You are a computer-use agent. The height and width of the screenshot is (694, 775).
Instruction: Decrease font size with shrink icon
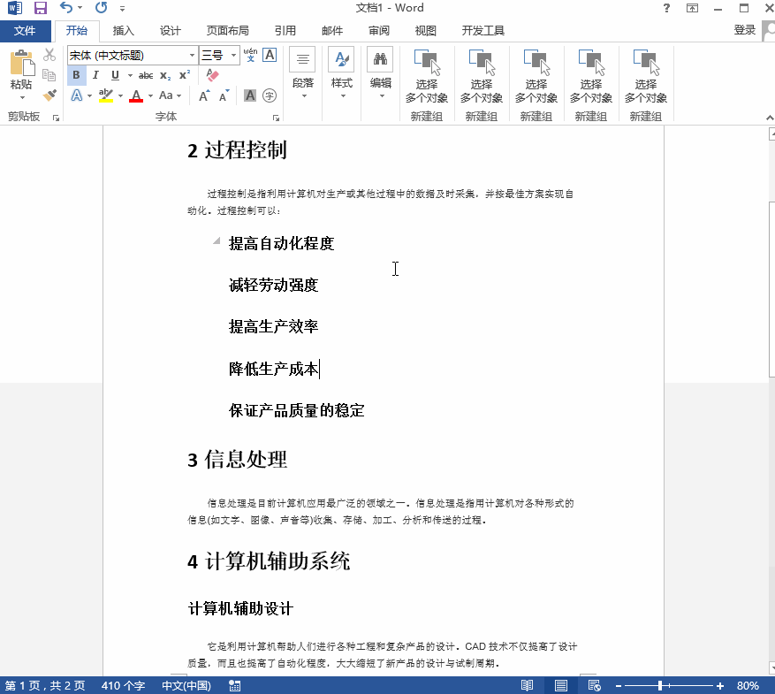pos(224,95)
